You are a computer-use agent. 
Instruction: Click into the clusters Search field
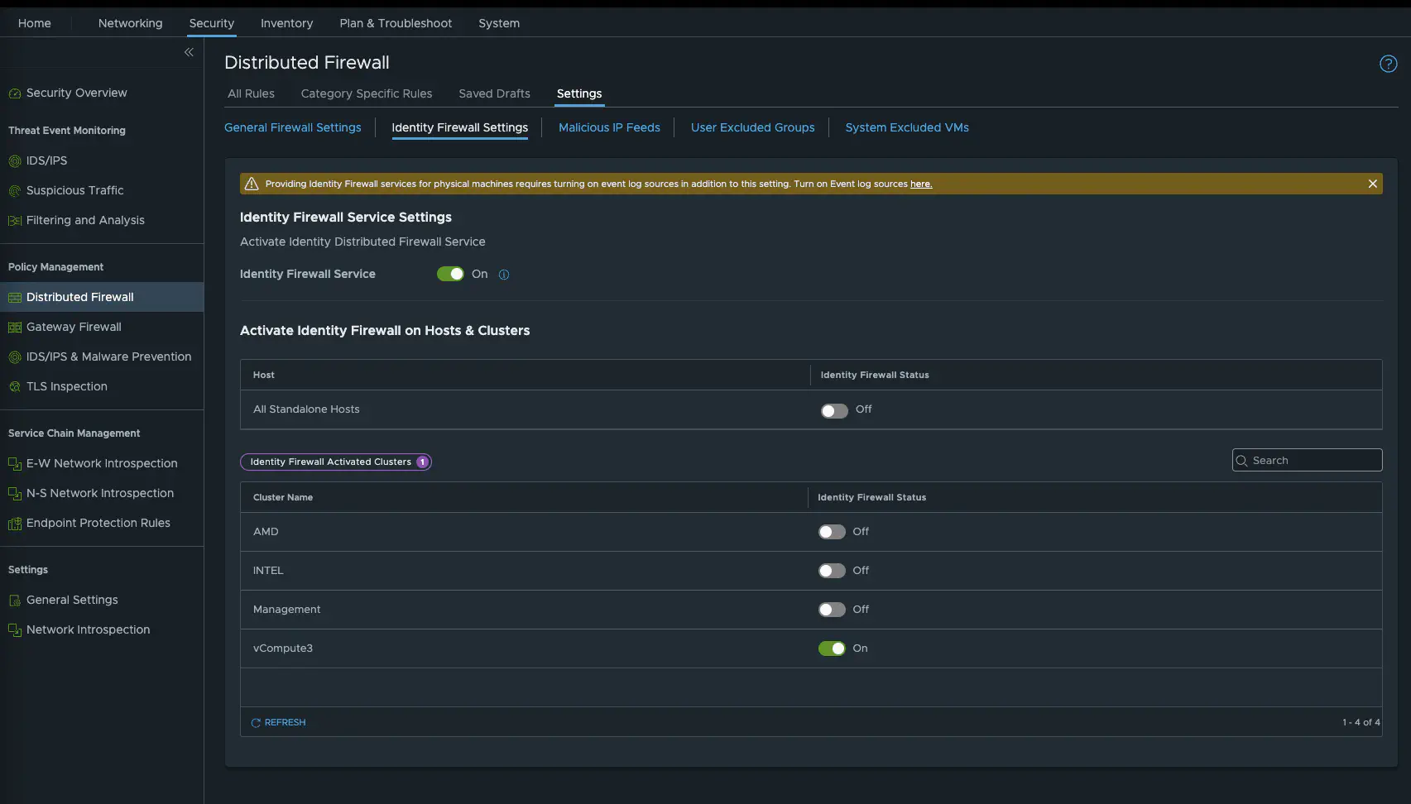(1307, 460)
